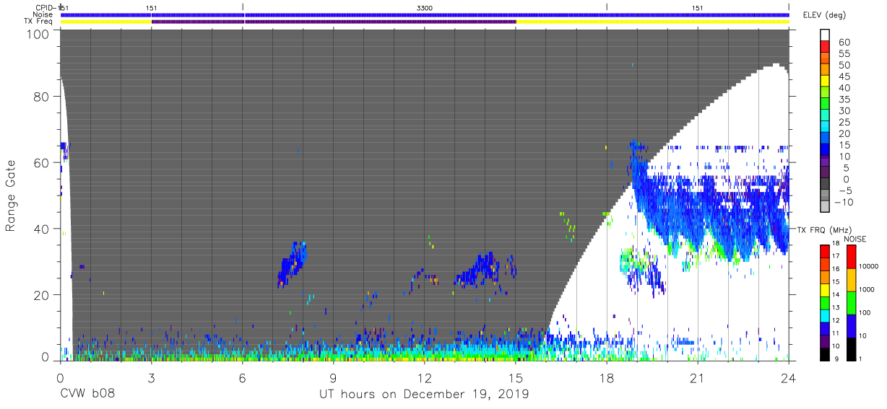Click the cyan 12–13 MHz segment of TX FRQ colorbar
The height and width of the screenshot is (409, 887).
point(826,316)
